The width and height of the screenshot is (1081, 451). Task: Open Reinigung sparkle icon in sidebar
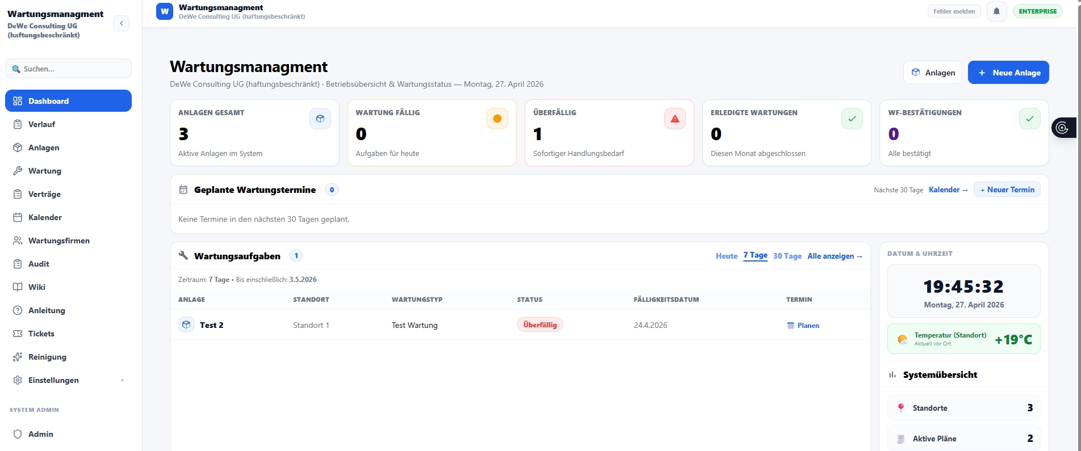[x=18, y=357]
